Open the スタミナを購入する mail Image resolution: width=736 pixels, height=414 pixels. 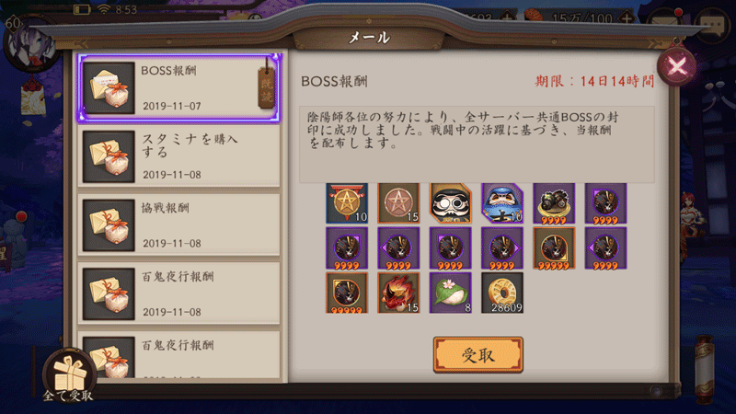tap(178, 156)
